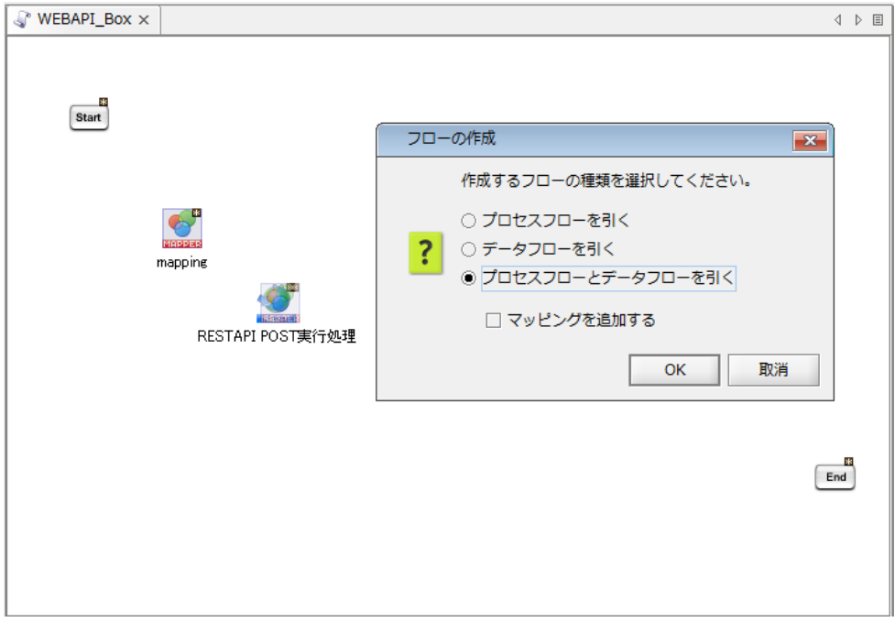
Task: Select the RESTAPI POST実行処理 component icon
Action: 278,303
